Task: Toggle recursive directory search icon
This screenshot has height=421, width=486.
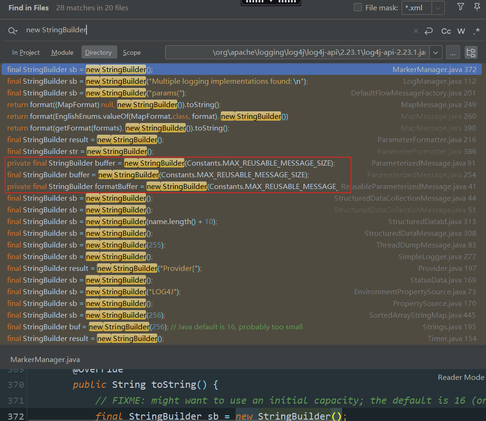Action: point(471,52)
